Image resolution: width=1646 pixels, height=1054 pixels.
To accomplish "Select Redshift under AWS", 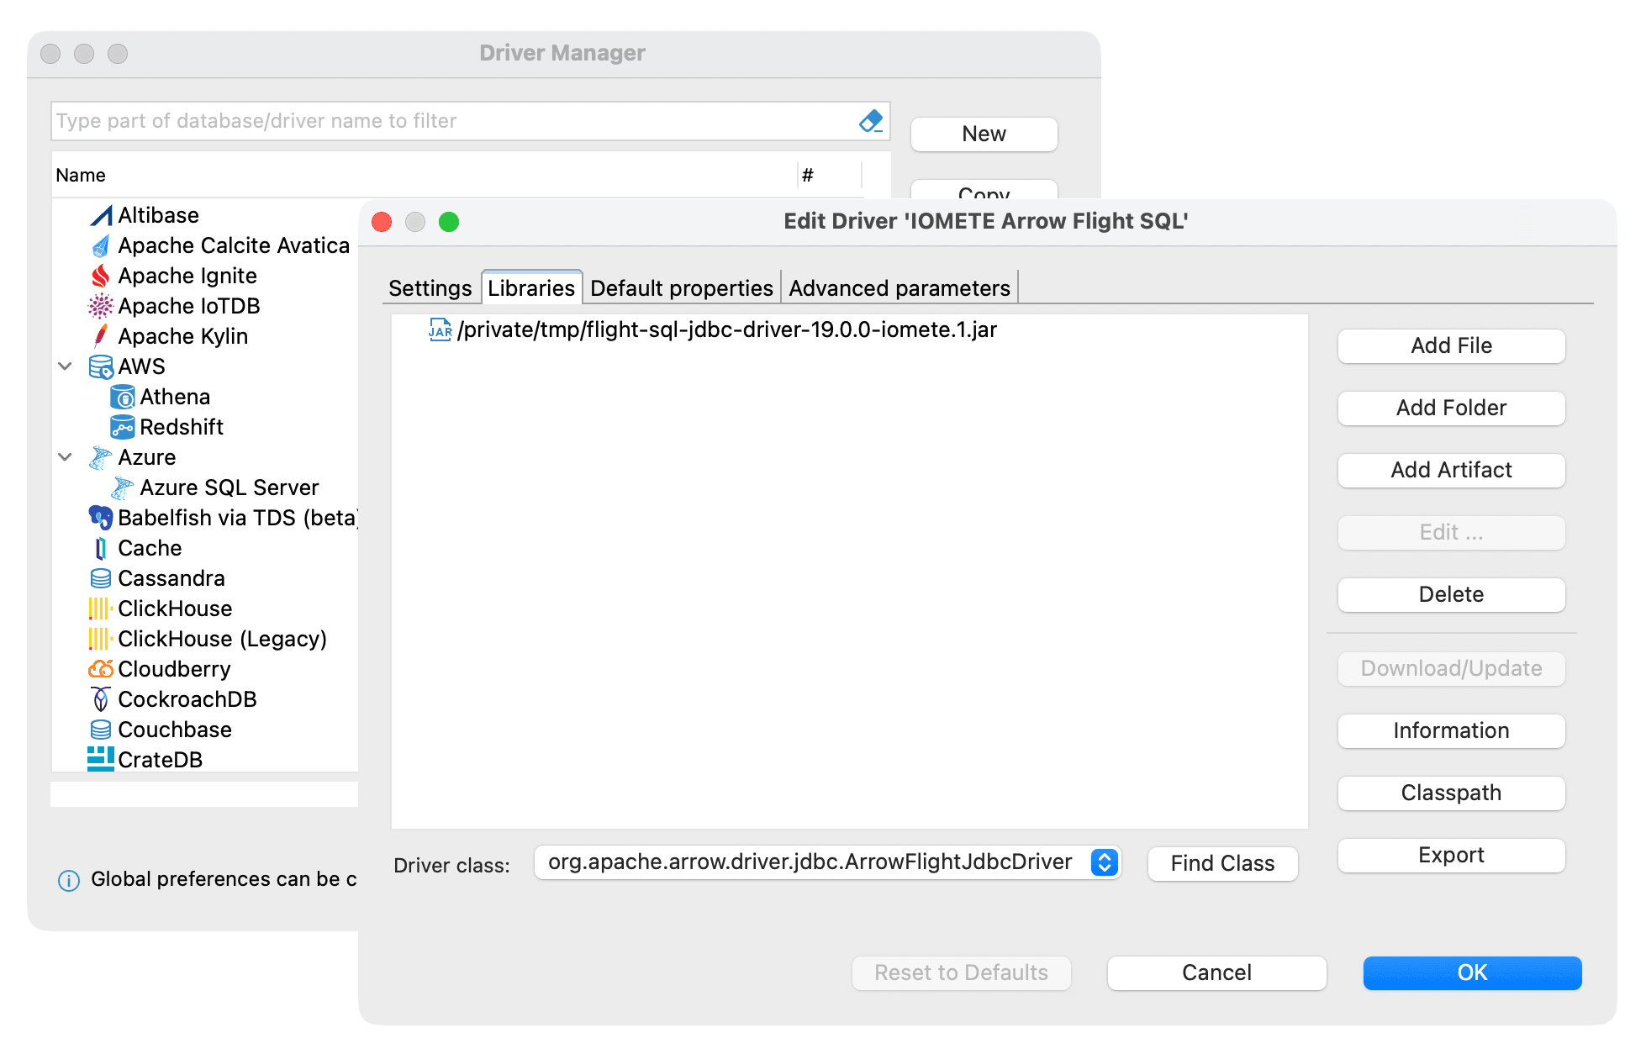I will (x=182, y=428).
